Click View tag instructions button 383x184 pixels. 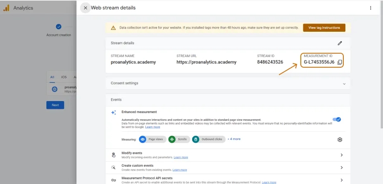coord(324,28)
